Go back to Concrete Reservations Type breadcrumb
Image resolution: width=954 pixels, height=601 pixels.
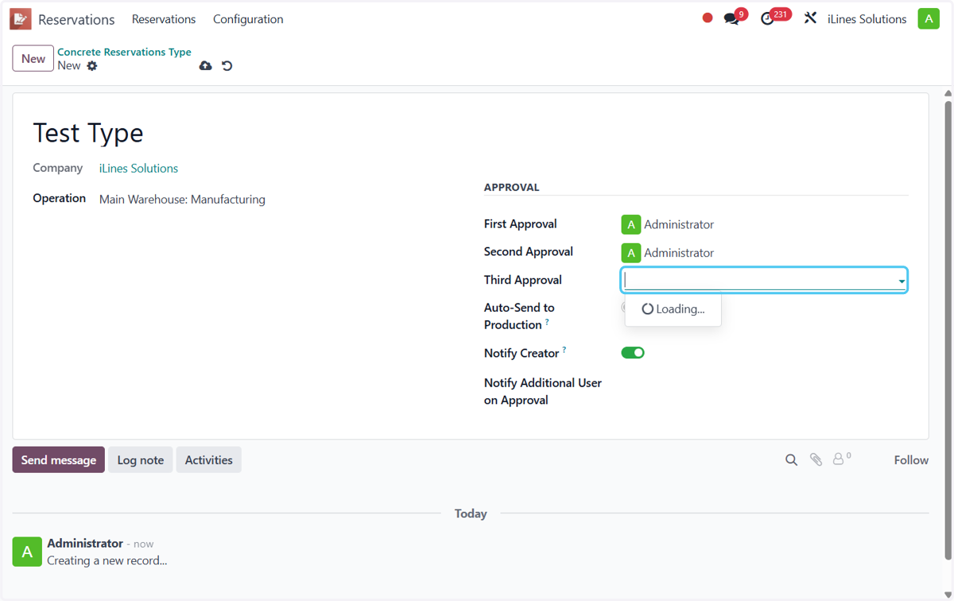(x=124, y=52)
